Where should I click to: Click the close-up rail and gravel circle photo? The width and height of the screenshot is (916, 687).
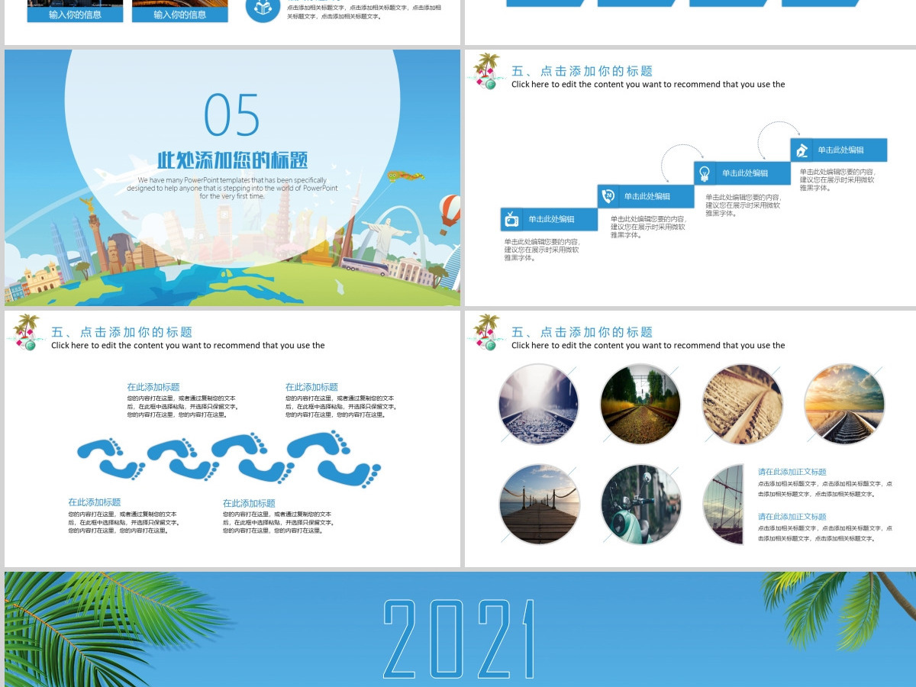point(742,404)
